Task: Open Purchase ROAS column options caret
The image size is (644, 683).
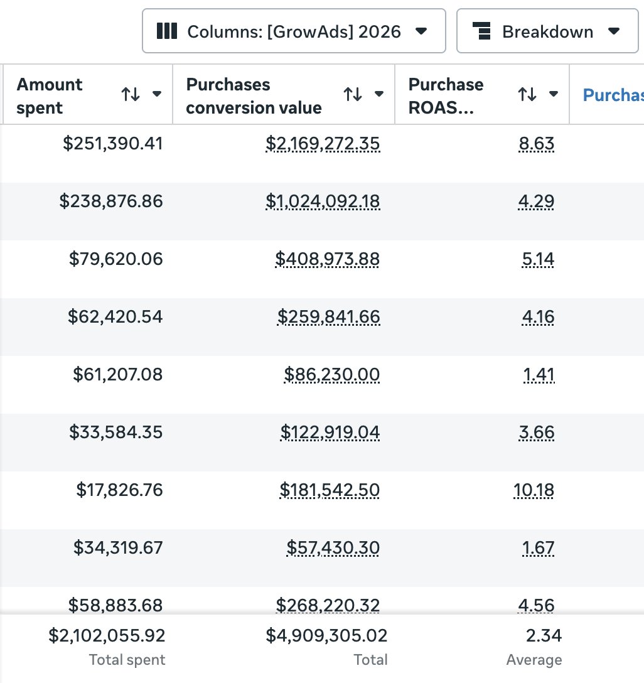Action: click(554, 94)
